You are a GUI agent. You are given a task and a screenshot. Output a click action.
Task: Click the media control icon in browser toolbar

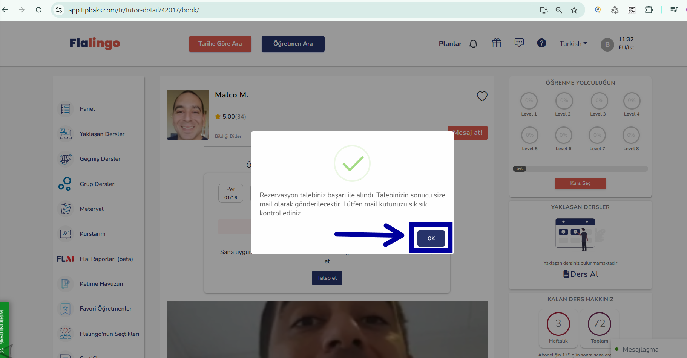click(674, 10)
